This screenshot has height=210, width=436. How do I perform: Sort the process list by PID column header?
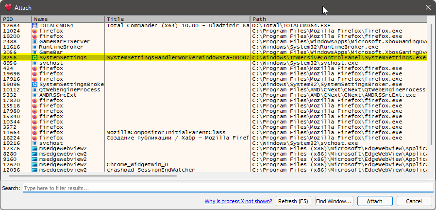pos(16,19)
